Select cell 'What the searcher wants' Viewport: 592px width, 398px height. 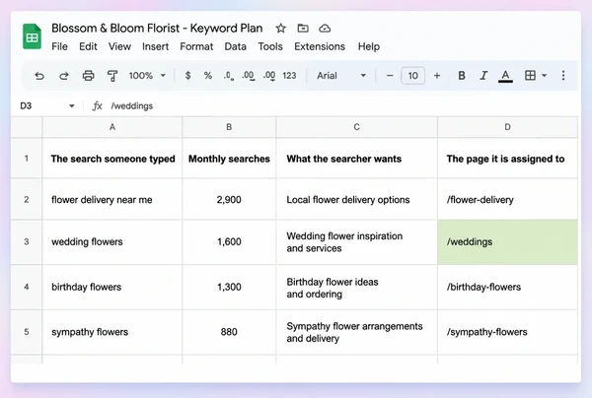point(356,159)
